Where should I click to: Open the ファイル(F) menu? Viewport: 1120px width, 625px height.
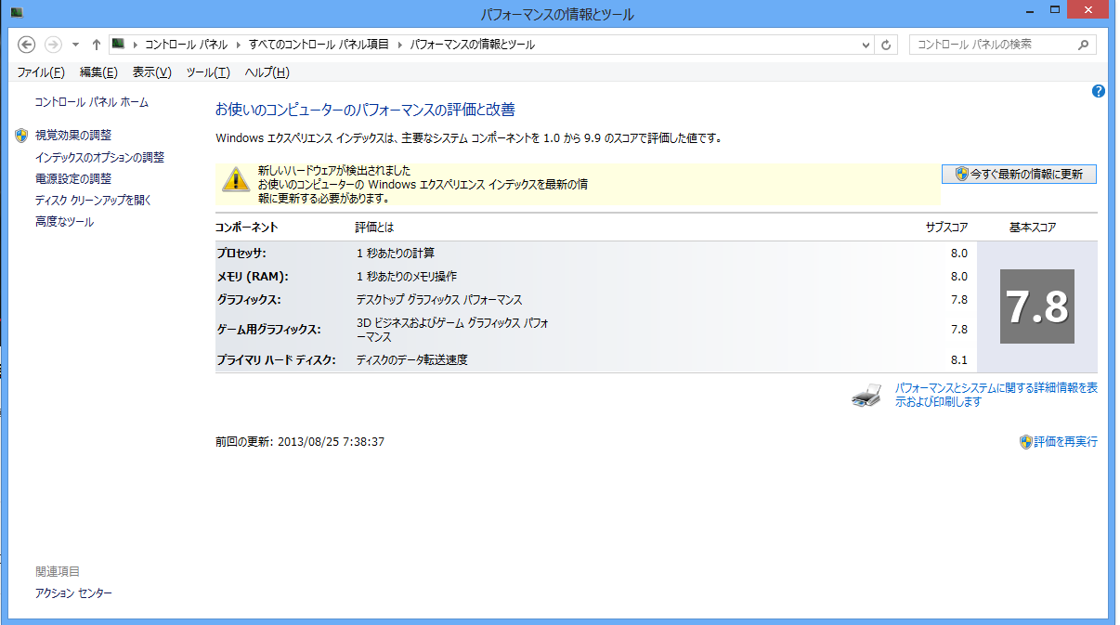[41, 72]
